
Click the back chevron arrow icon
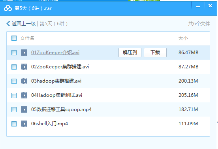pyautogui.click(x=8, y=24)
